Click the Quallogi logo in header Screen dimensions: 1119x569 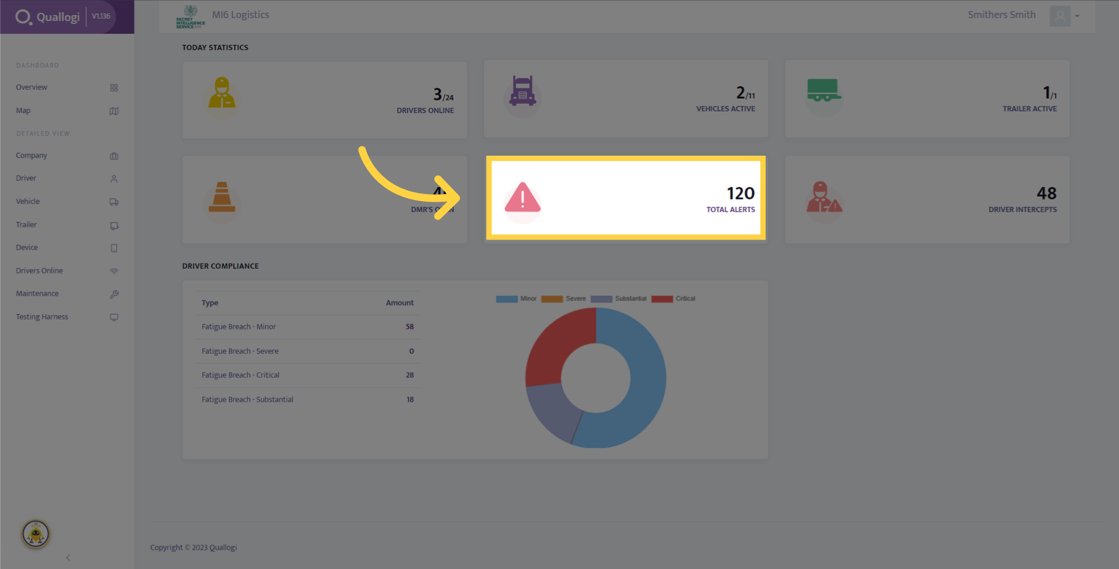[x=47, y=17]
